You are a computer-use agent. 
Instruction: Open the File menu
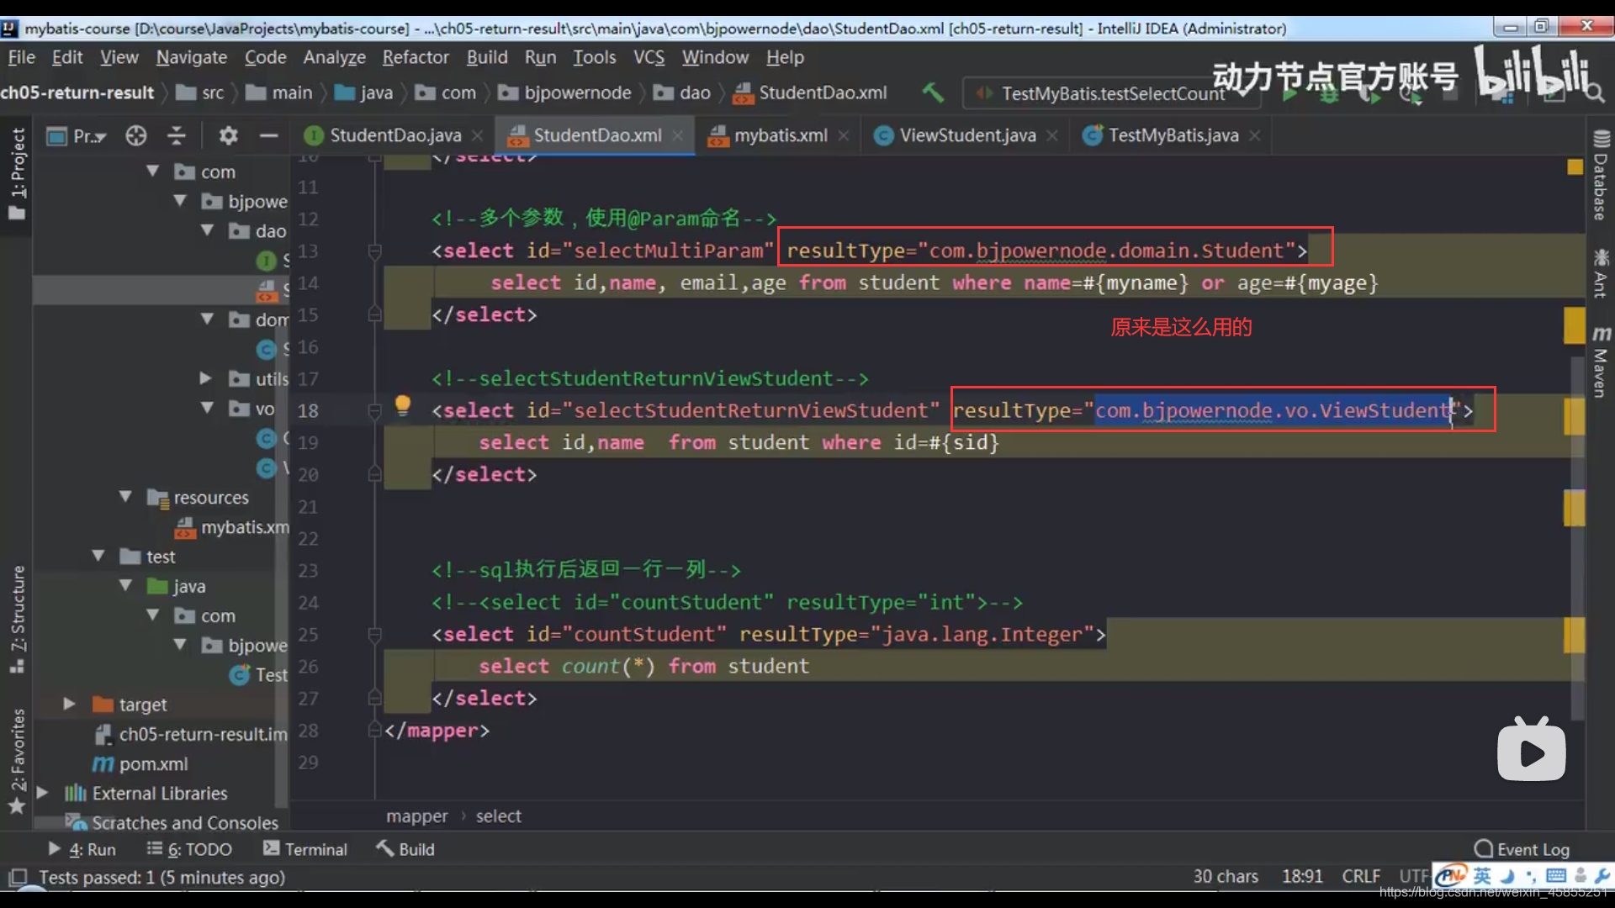(x=21, y=57)
